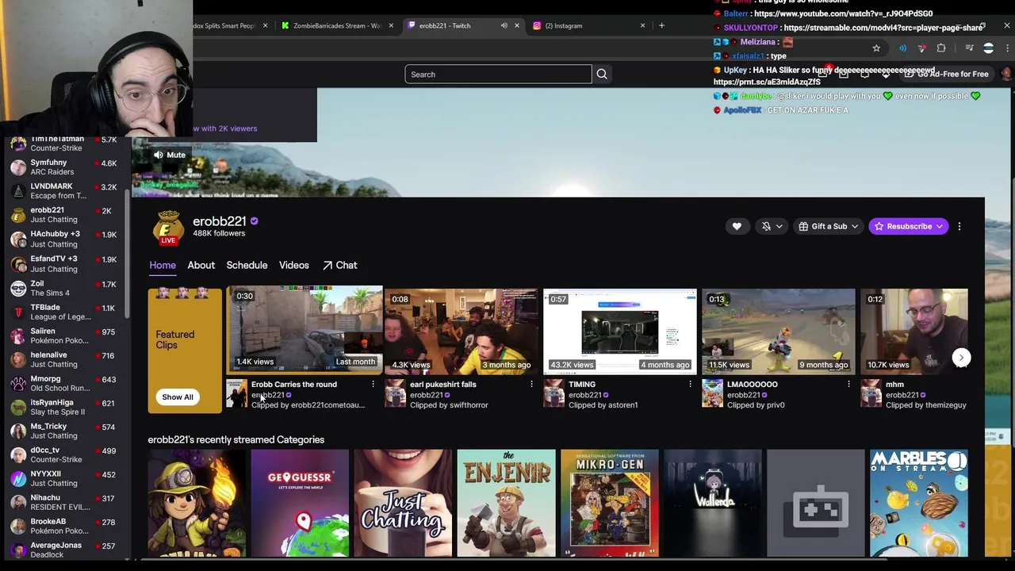Click sidebar channel BrookeAB
This screenshot has height=571, width=1015.
[x=65, y=526]
